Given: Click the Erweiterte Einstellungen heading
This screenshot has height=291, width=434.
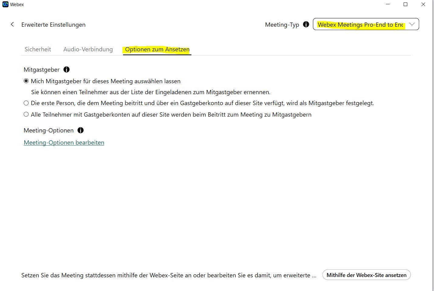Looking at the screenshot, I should point(53,25).
